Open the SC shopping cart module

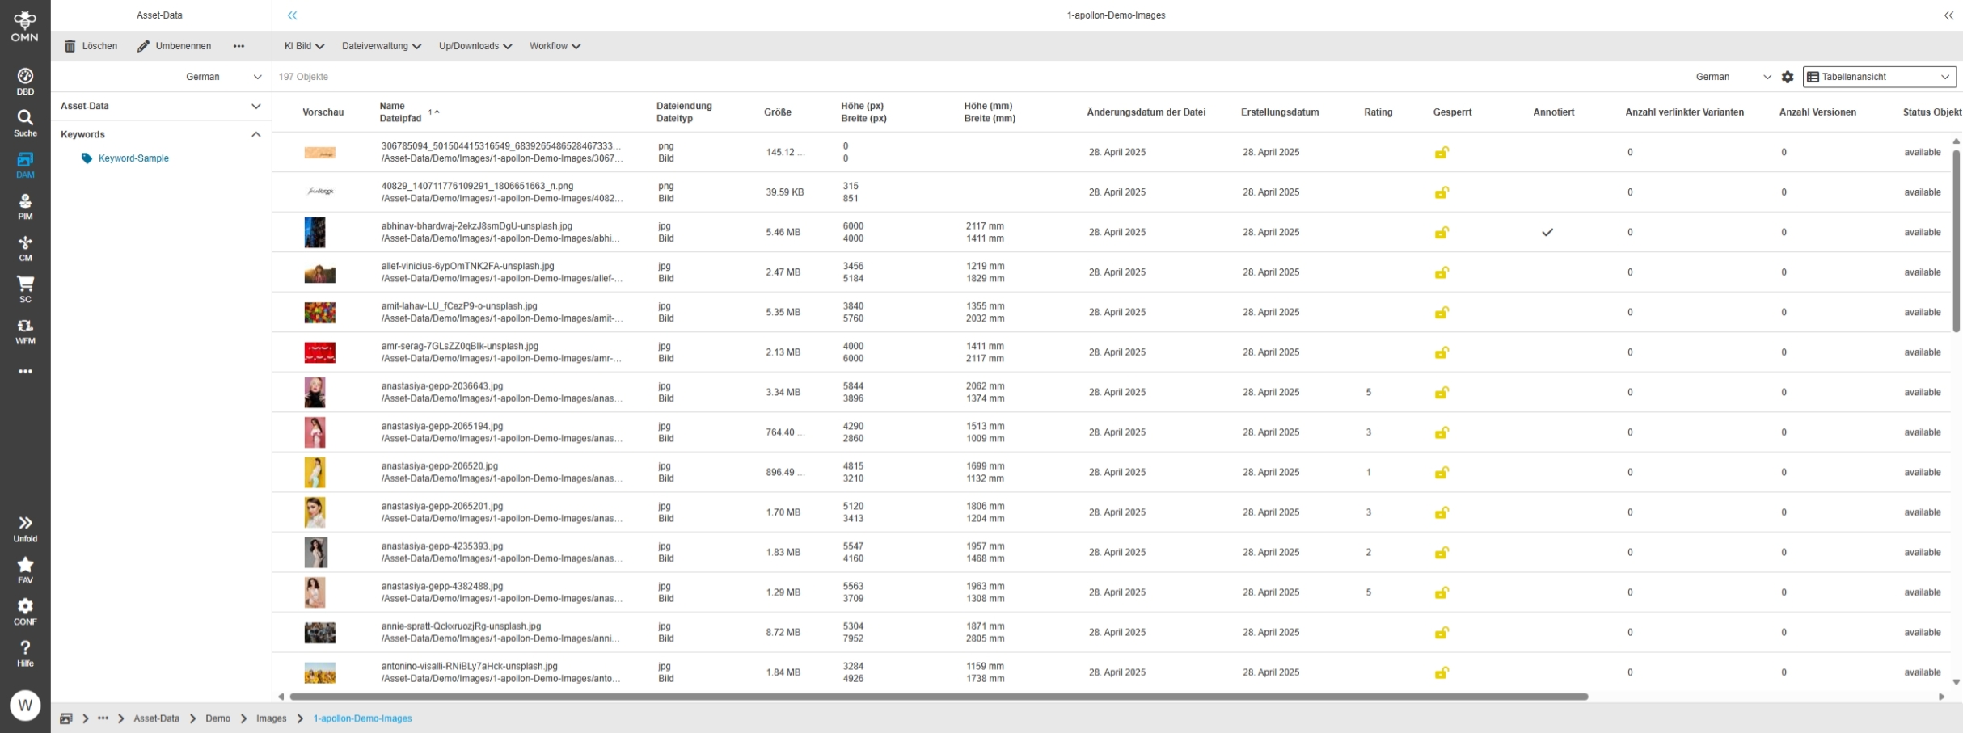[25, 289]
